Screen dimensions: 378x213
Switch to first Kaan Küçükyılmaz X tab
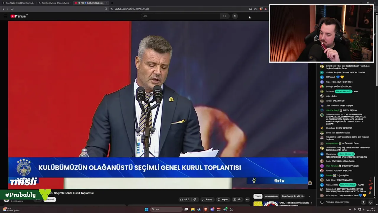(18, 3)
